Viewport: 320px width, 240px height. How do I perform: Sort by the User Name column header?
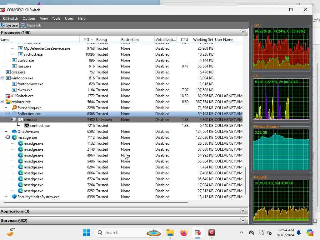click(228, 40)
